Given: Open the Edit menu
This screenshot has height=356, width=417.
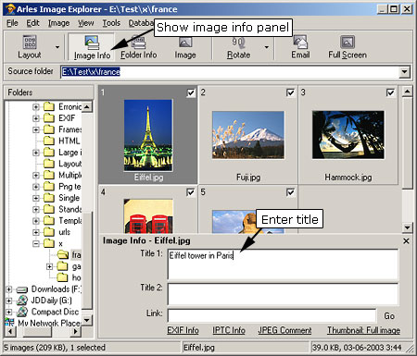Looking at the screenshot, I should point(32,23).
